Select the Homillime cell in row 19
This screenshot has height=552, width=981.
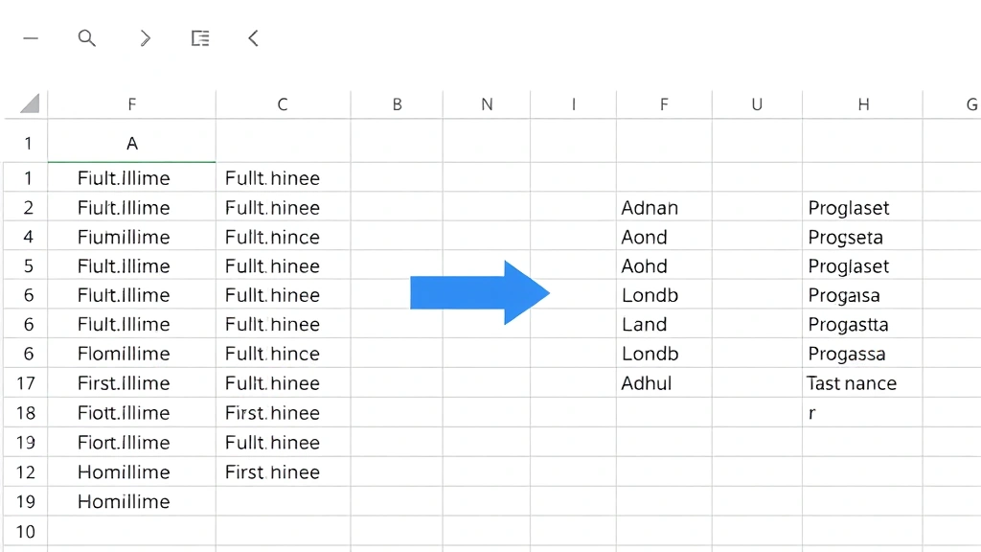tap(124, 501)
